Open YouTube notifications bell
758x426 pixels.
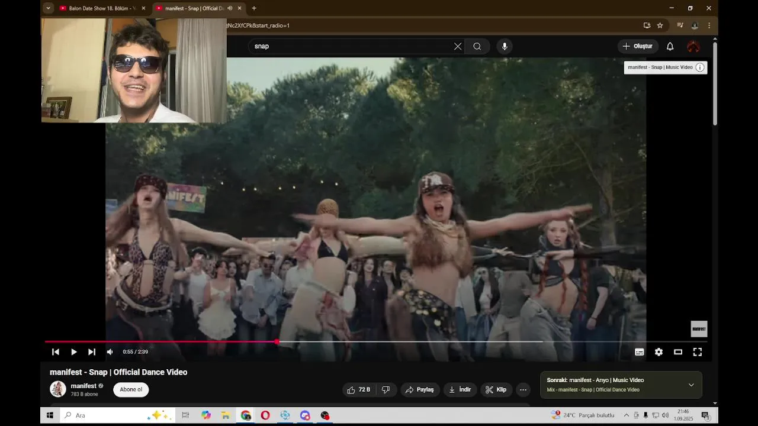(x=670, y=46)
